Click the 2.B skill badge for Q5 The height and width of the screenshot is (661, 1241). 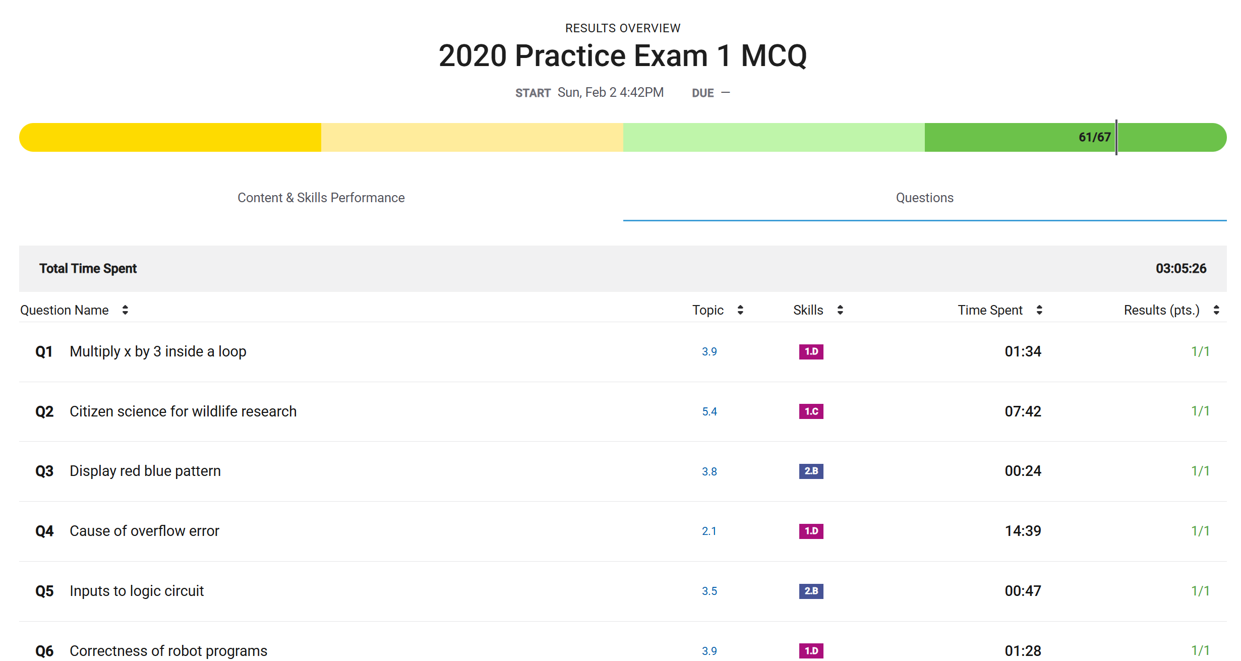click(811, 591)
